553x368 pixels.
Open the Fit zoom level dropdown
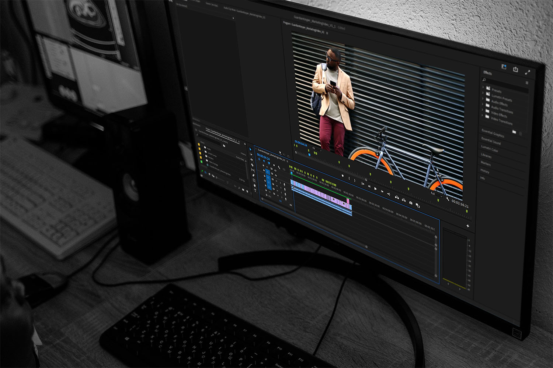[x=317, y=149]
